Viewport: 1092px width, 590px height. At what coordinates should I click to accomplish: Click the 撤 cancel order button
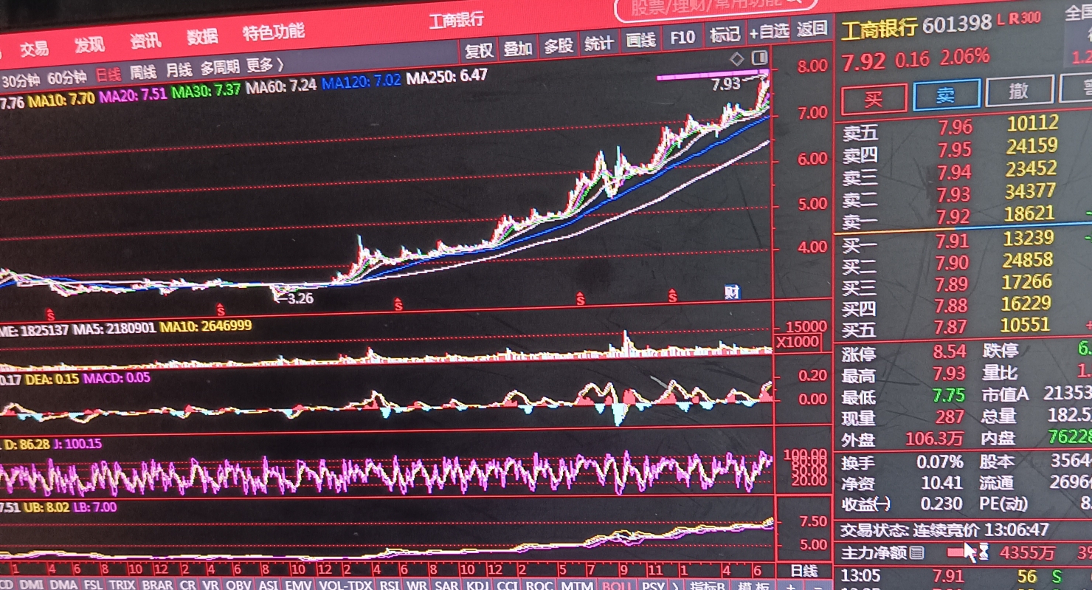1018,91
